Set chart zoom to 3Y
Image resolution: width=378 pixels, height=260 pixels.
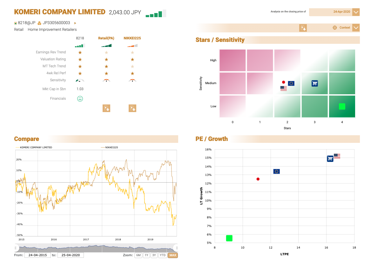point(154,255)
